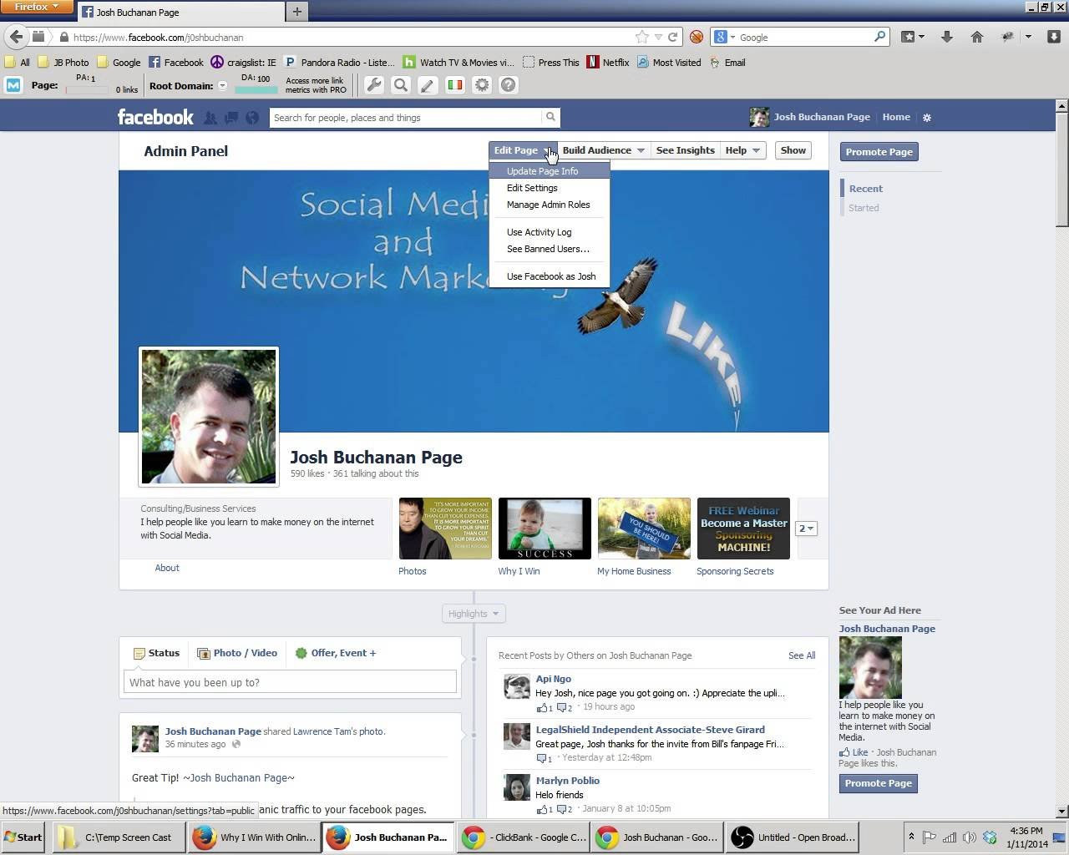This screenshot has height=855, width=1069.
Task: Expand more page tabs with the 2 arrow
Action: click(805, 529)
